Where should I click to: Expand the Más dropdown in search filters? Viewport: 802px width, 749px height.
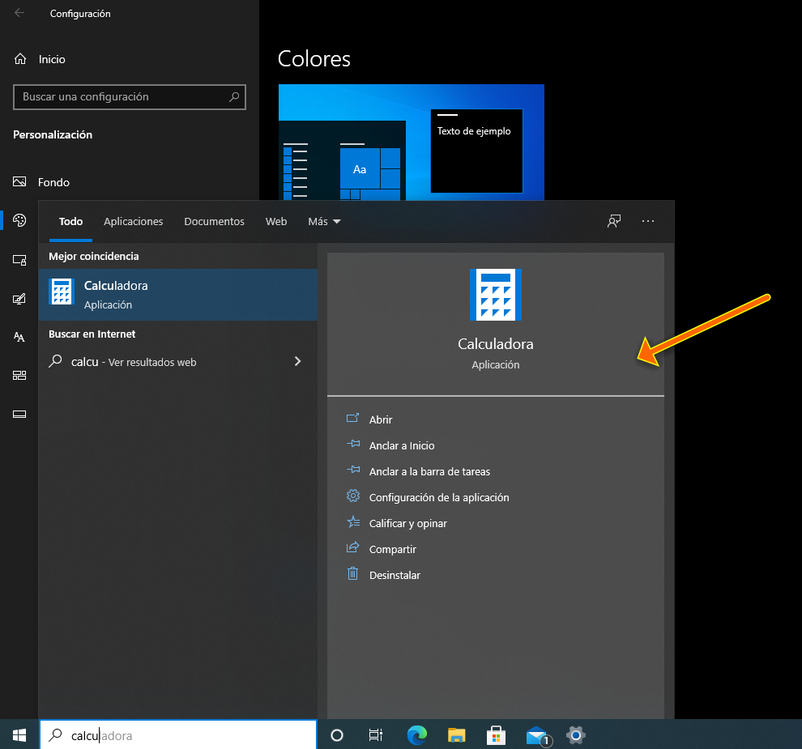point(323,220)
